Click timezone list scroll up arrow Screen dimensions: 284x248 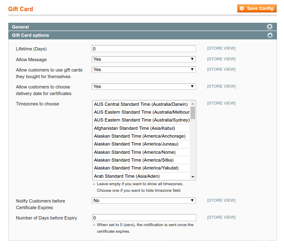tap(193, 103)
